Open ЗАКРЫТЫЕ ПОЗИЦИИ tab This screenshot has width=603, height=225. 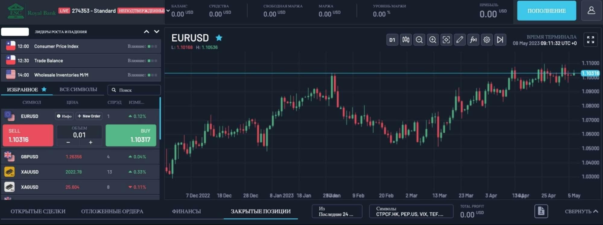(x=261, y=211)
